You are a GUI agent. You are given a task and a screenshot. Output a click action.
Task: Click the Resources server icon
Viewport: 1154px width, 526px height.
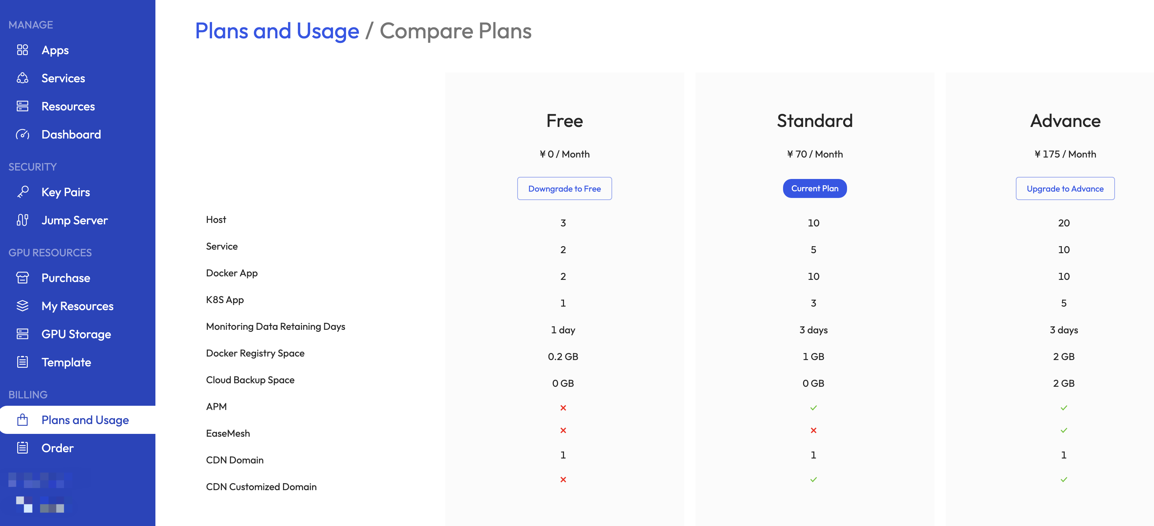(23, 106)
